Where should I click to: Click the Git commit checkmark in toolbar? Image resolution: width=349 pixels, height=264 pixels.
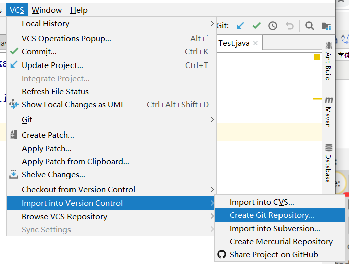point(256,26)
